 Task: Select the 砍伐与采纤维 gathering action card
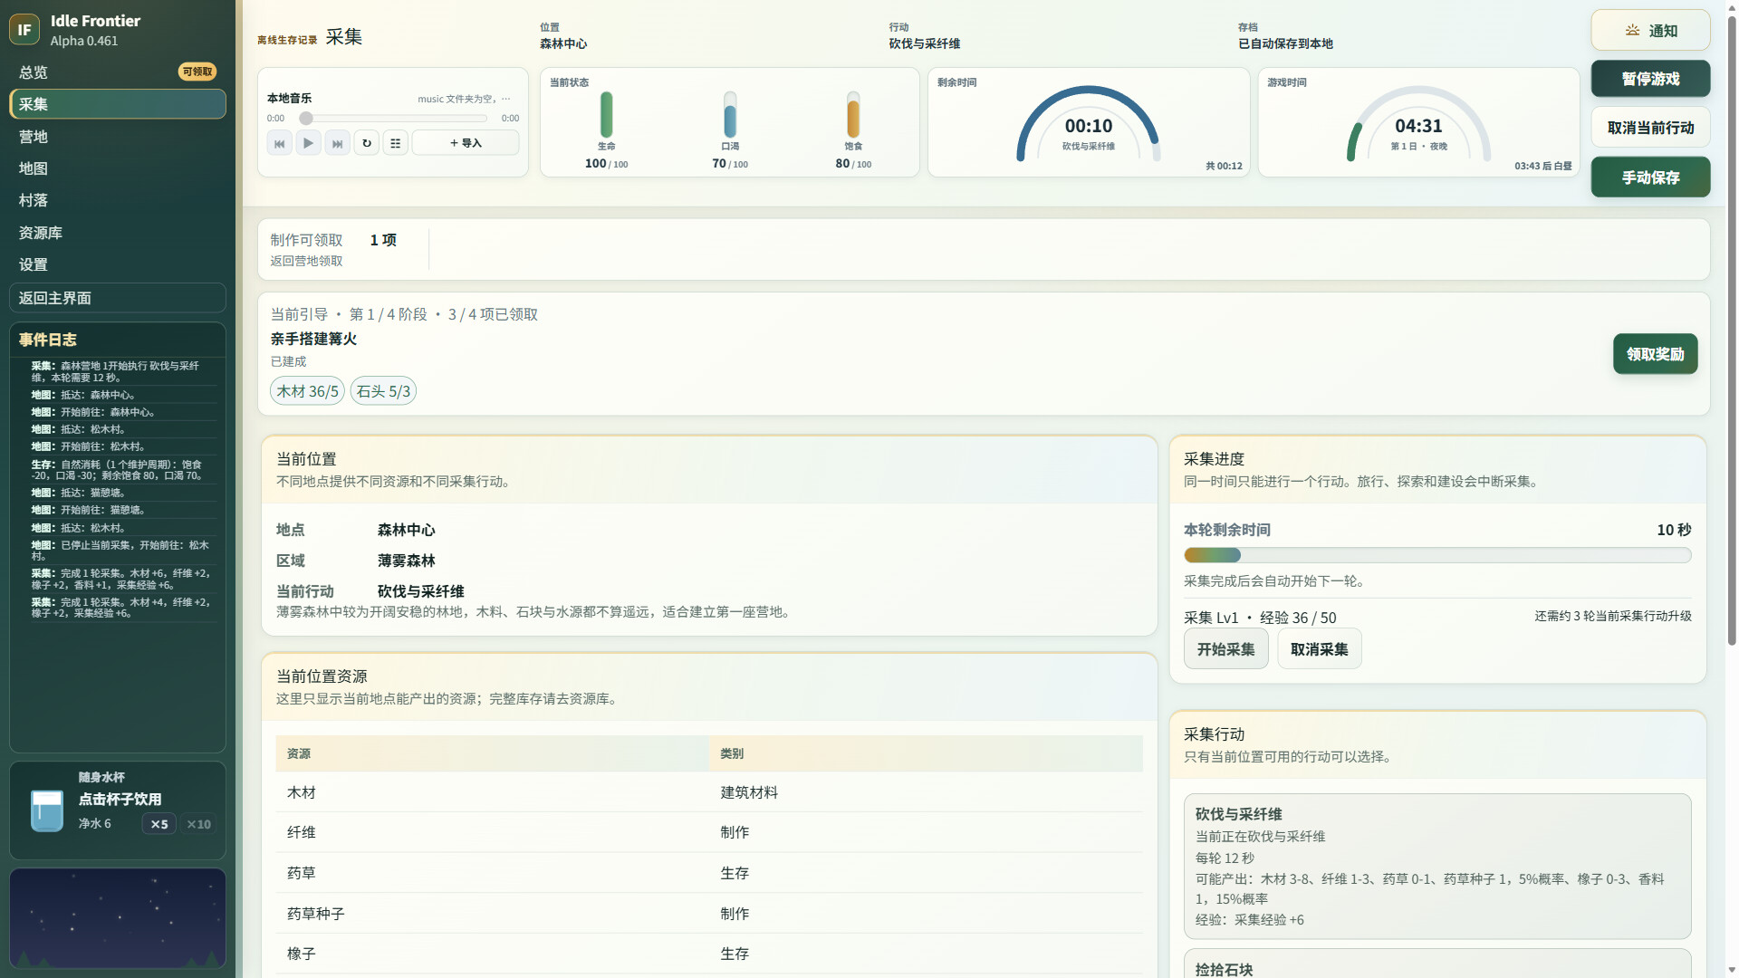[x=1437, y=867]
